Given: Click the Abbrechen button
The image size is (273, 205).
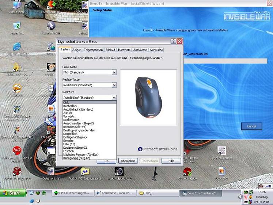Looking at the screenshot, I should pos(128,161).
